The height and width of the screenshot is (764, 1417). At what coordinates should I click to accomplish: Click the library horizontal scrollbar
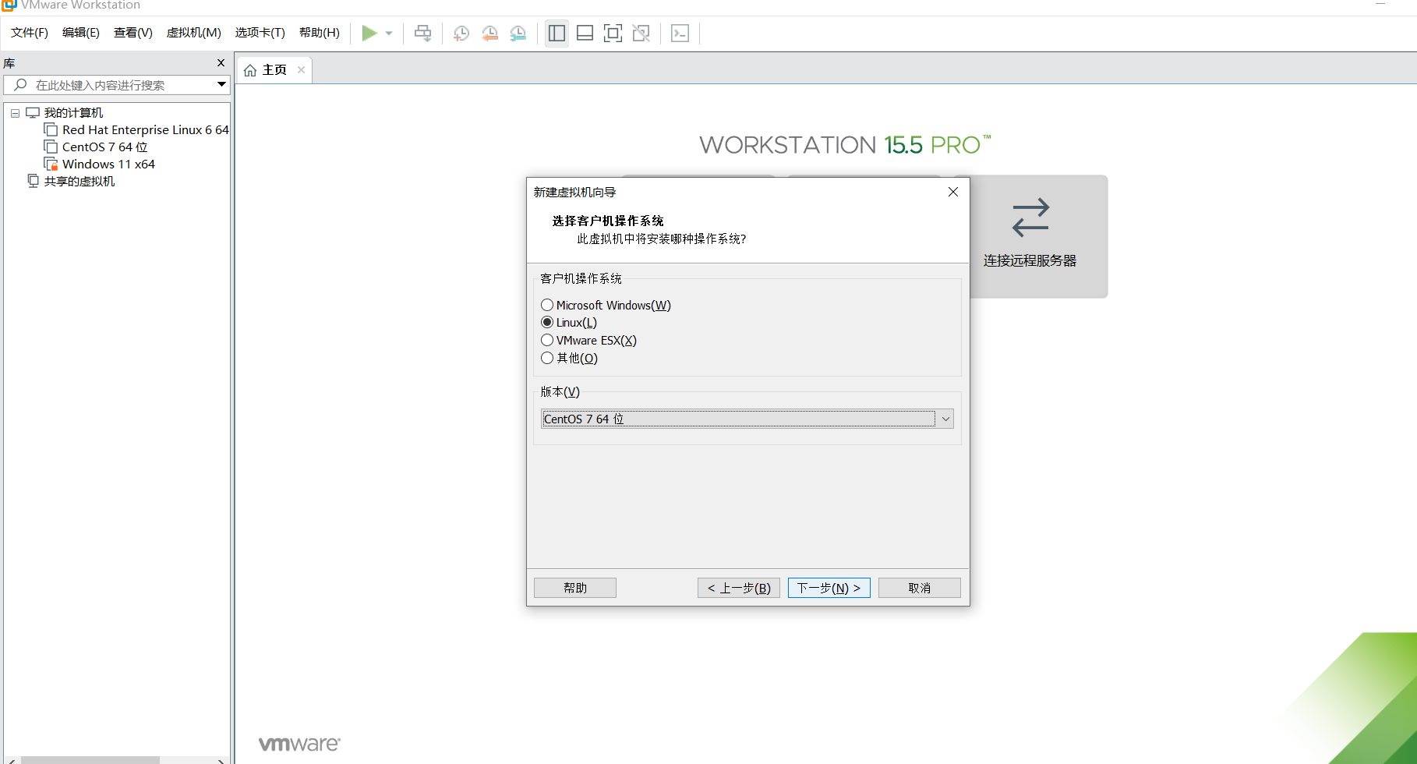click(90, 760)
